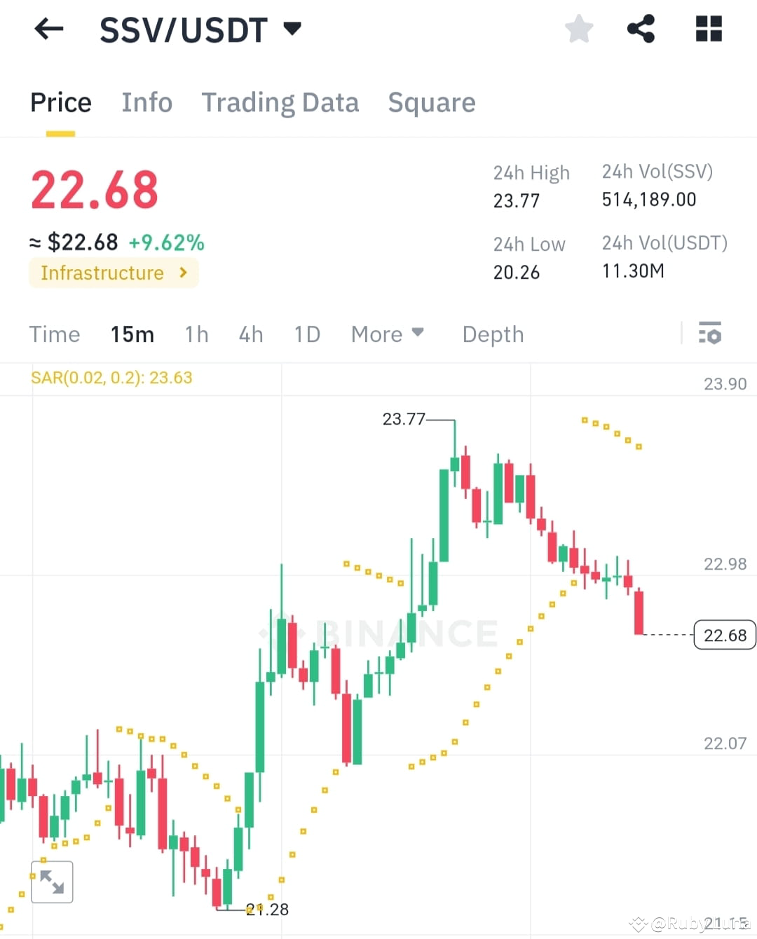Screen dimensions: 757x939
Task: Switch to the Trading Data tab
Action: pyautogui.click(x=280, y=102)
